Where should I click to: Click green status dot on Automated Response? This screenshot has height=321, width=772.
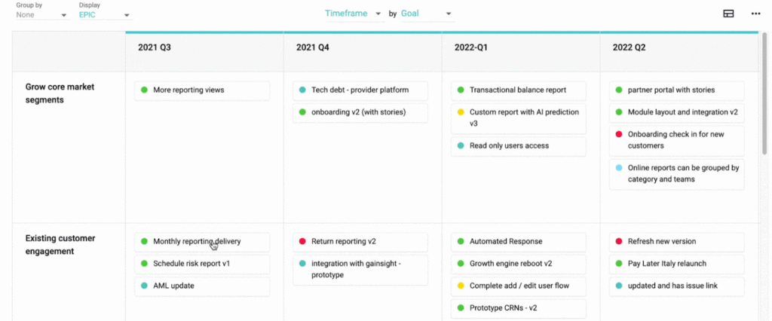(461, 242)
